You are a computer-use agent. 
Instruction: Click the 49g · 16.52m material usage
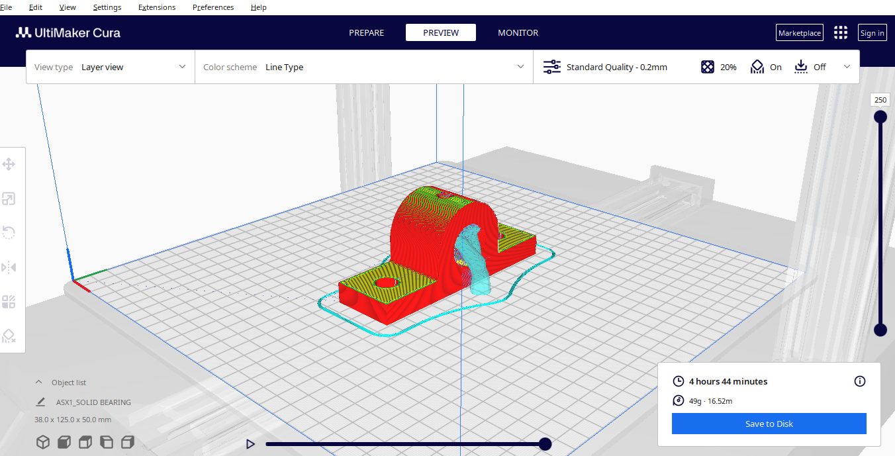710,401
